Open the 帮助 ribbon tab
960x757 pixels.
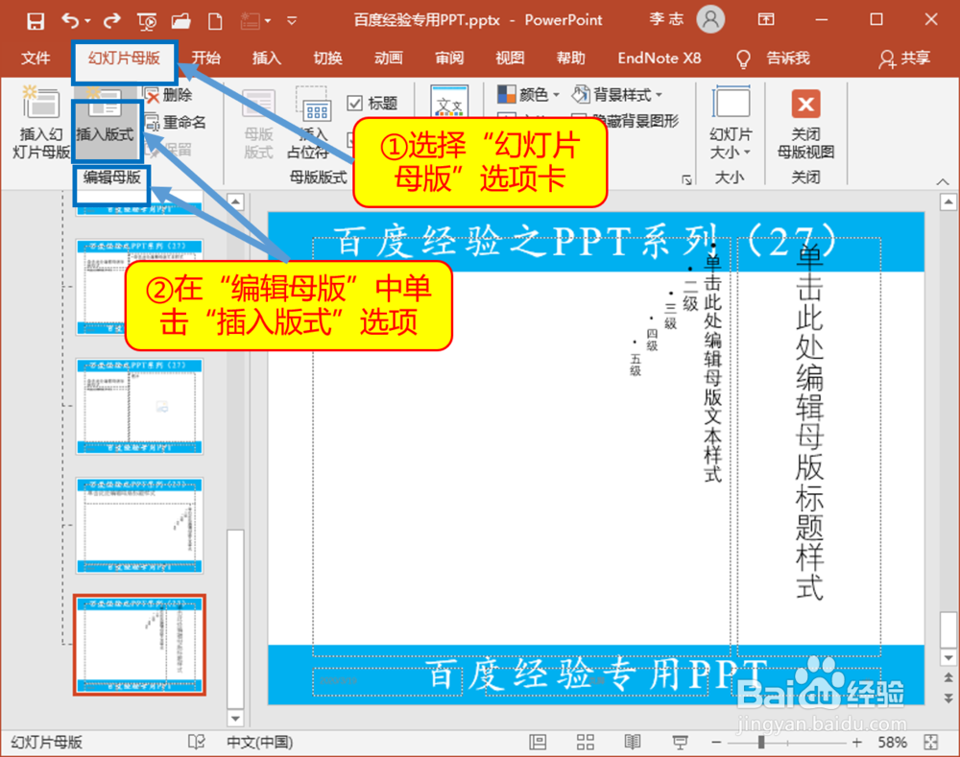click(570, 59)
